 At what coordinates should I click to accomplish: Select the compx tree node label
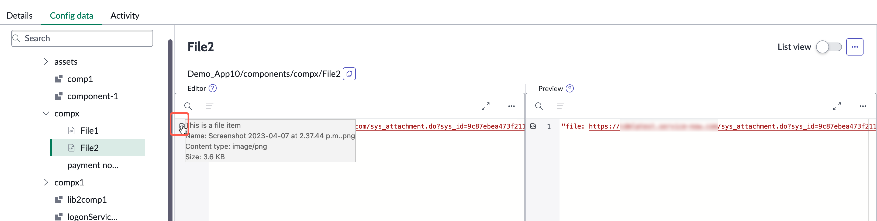(x=67, y=113)
